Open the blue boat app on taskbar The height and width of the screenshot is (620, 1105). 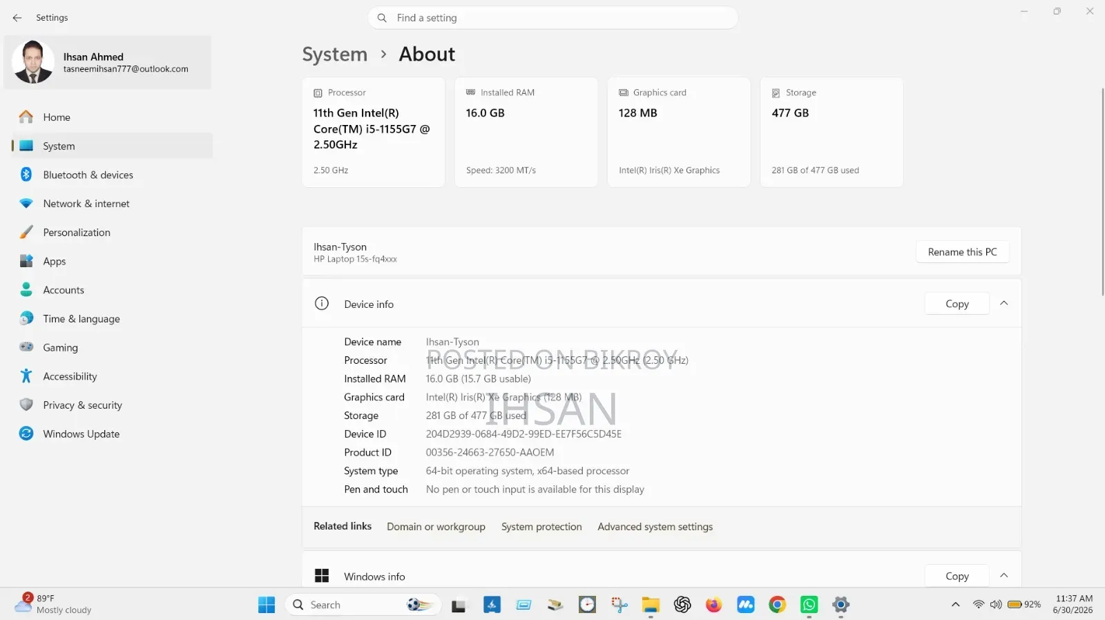[x=492, y=605]
